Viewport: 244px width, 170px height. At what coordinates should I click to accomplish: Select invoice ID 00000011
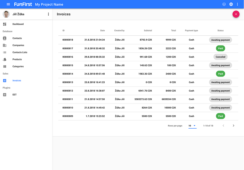click(68, 99)
